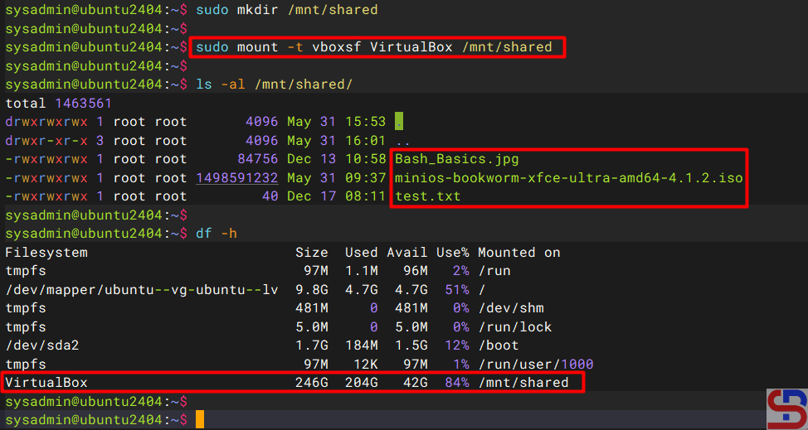
Task: Click the /dev/mapper/ubuntu--vg-ubuntu--lv filesystem entry
Action: 141,289
